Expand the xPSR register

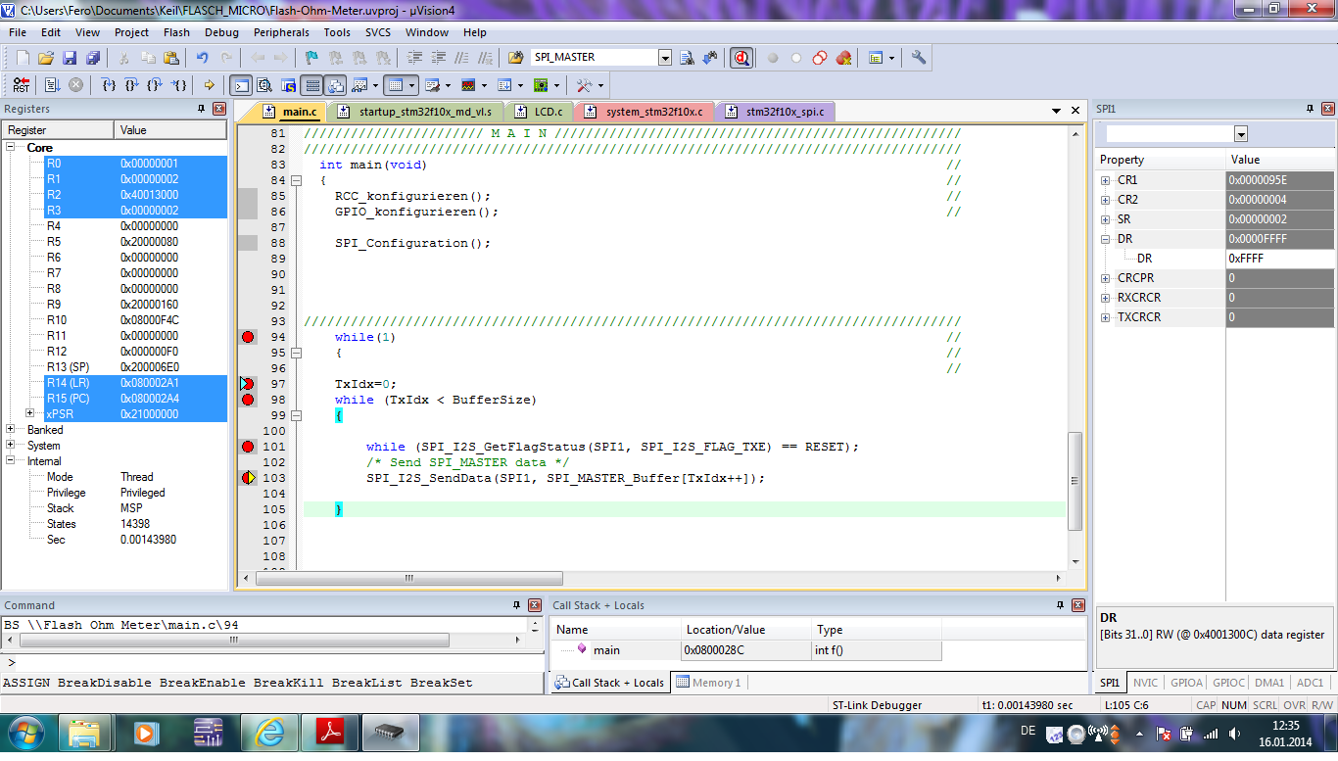[30, 414]
